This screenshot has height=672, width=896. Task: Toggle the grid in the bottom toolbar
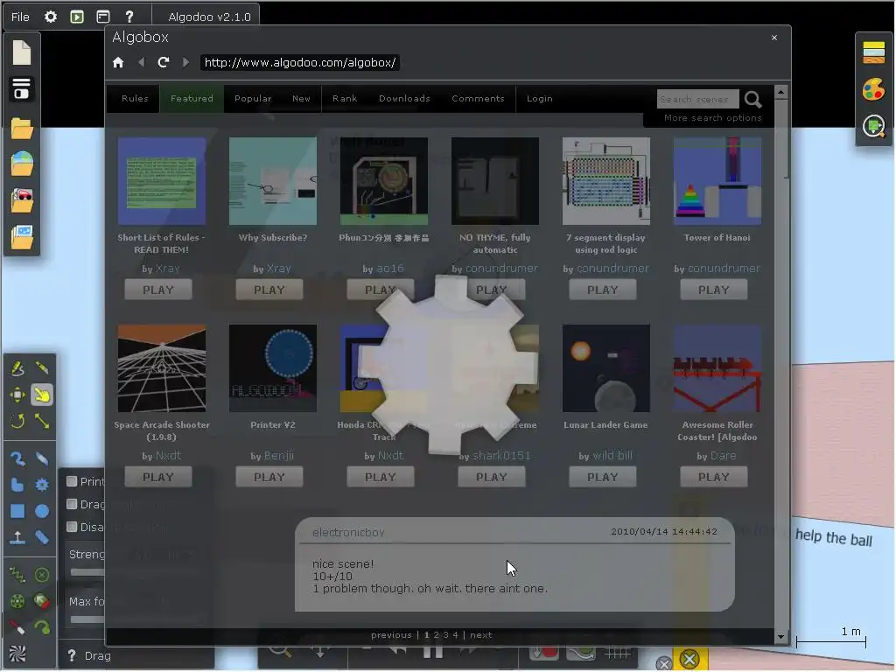click(x=618, y=653)
